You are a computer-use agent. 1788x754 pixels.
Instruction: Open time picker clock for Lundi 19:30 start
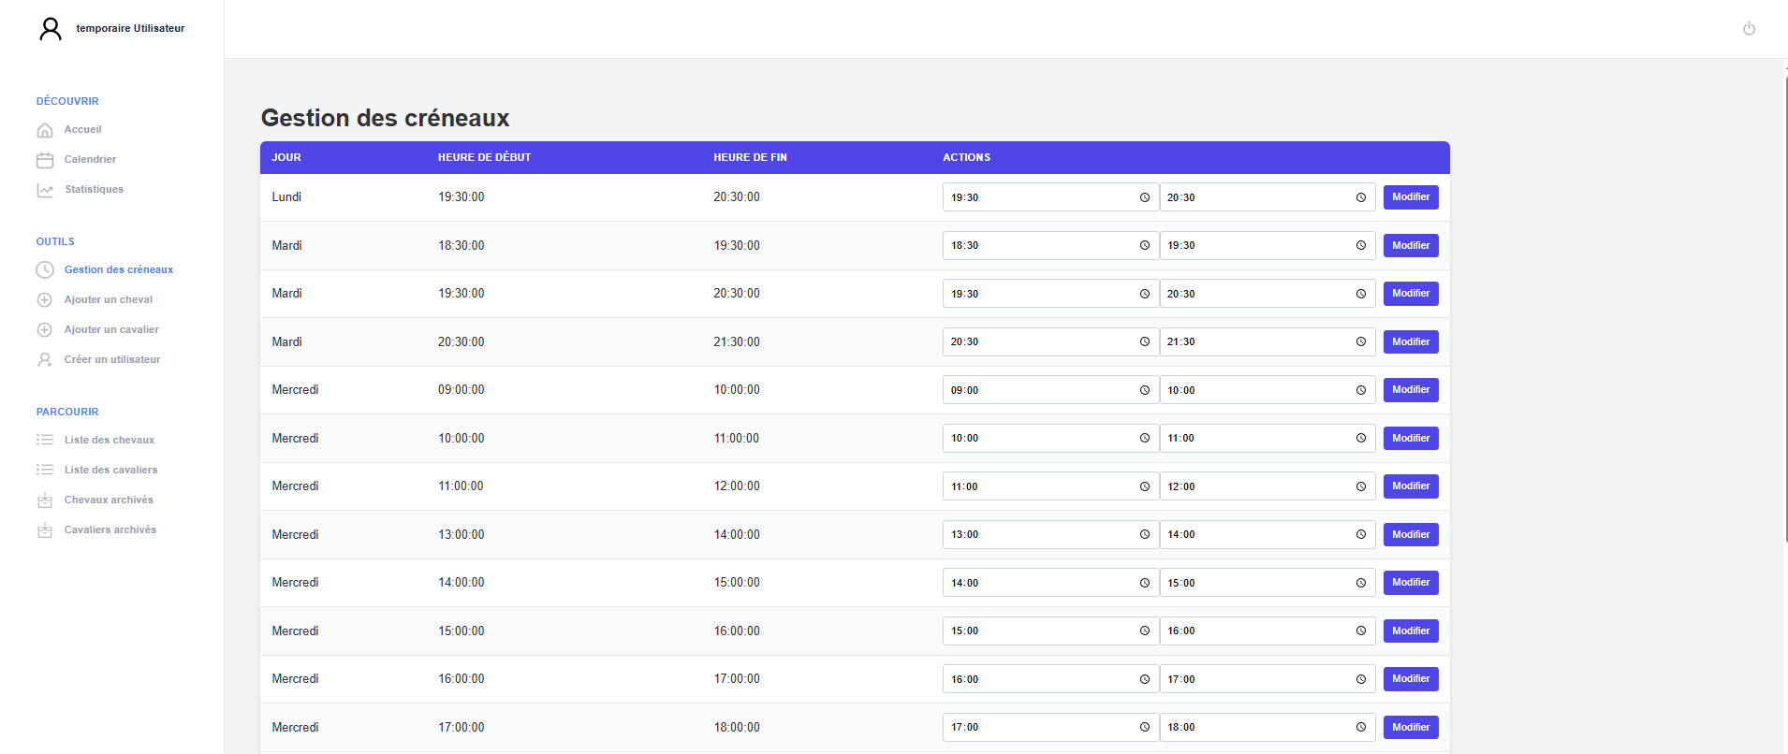[1144, 197]
